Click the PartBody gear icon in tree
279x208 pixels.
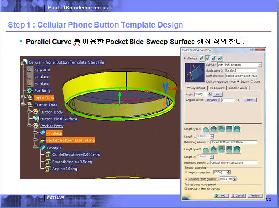30,90
